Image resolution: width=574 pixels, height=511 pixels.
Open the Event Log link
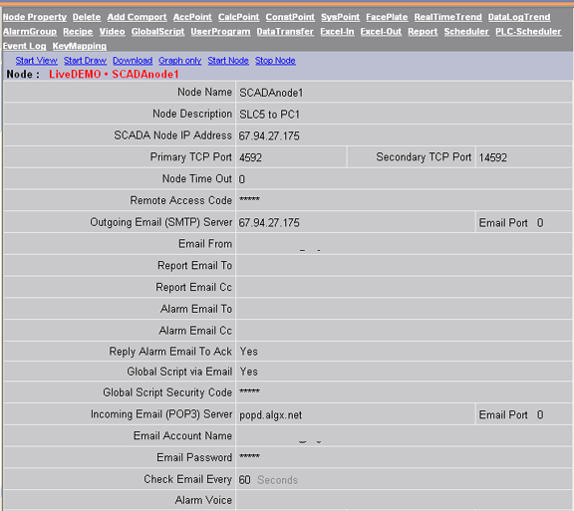(x=25, y=46)
